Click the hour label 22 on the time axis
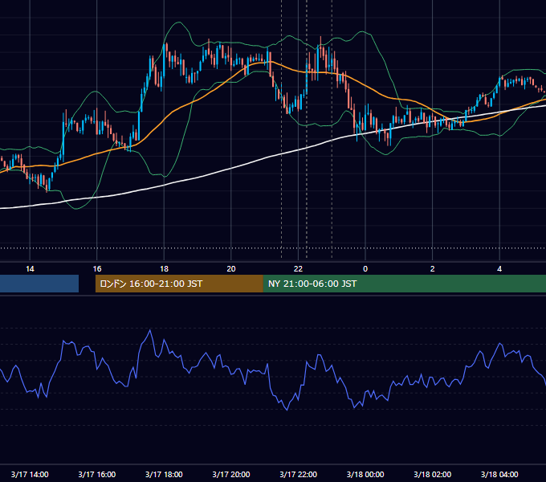 298,269
